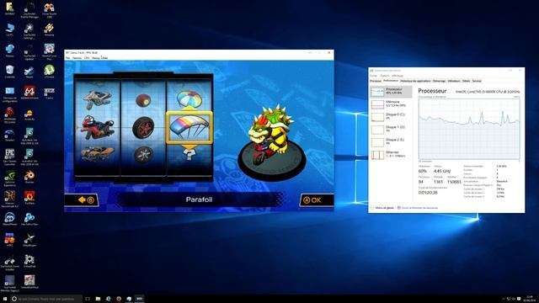Screen dimensions: 539x303
Task: Open the uTorrent desktop shortcut
Action: [49, 72]
